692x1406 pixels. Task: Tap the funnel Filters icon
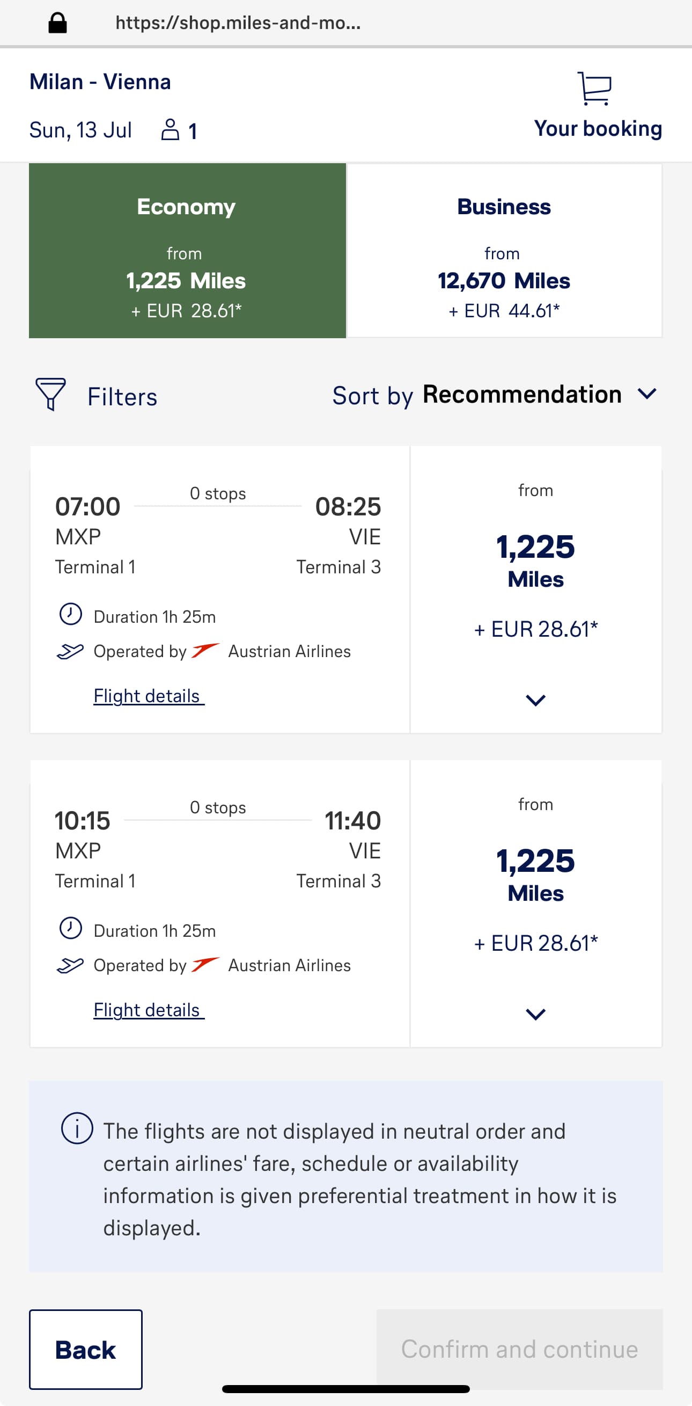pyautogui.click(x=50, y=394)
